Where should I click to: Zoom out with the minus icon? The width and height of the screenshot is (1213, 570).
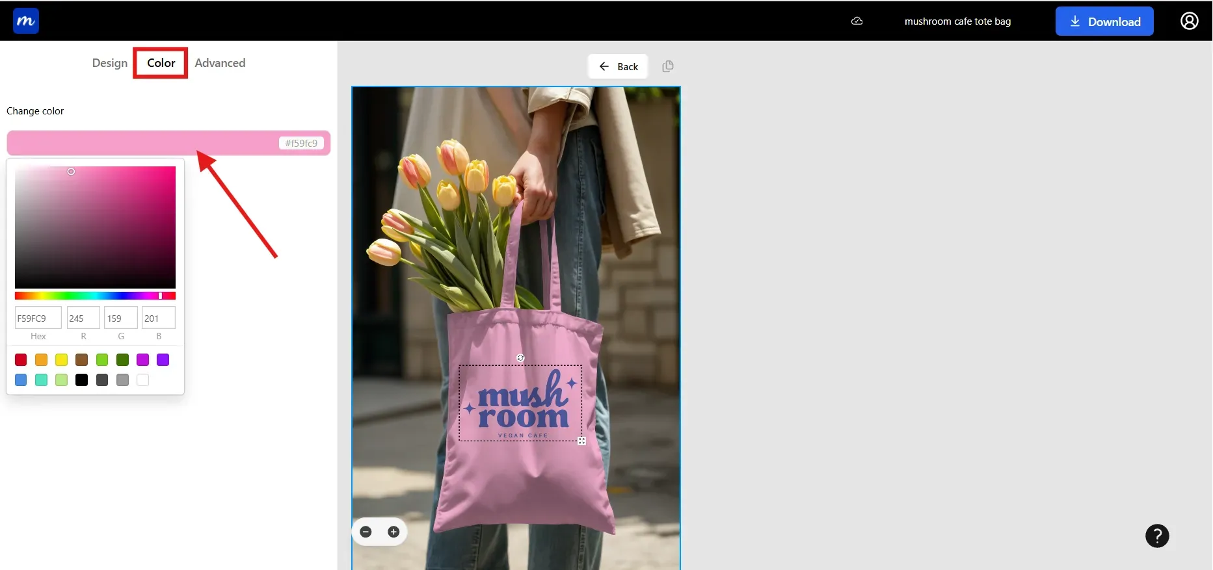(x=366, y=532)
